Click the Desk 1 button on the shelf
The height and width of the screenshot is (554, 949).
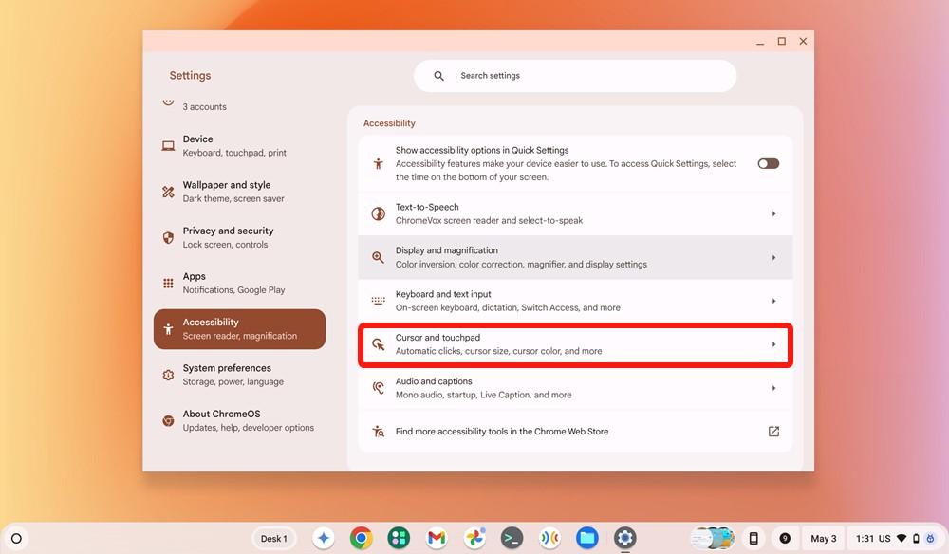click(x=273, y=538)
